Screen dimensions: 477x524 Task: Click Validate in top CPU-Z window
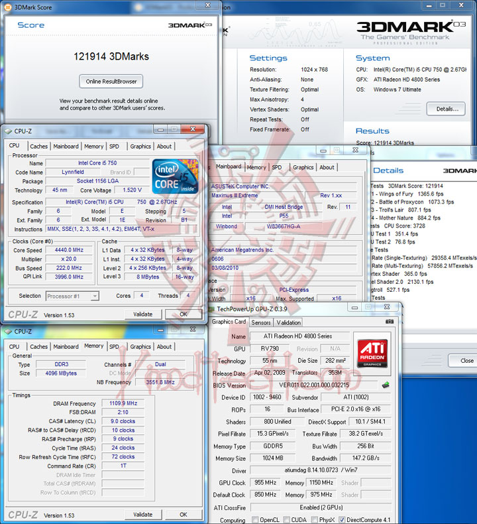(x=143, y=314)
